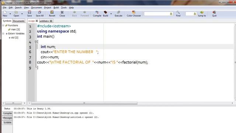
Task: Open the Build menu
Action: tap(56, 7)
